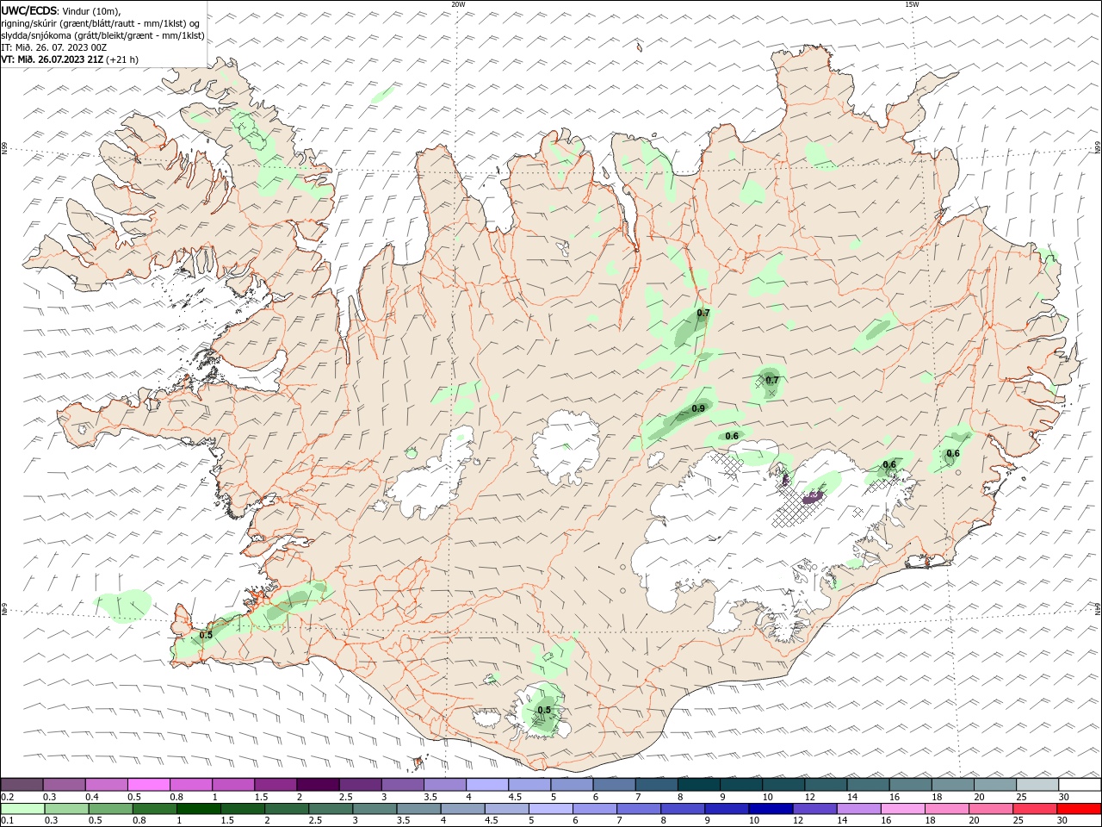The image size is (1102, 827).
Task: Pick the snow-scale swatch starting at 6
Action: (614, 784)
